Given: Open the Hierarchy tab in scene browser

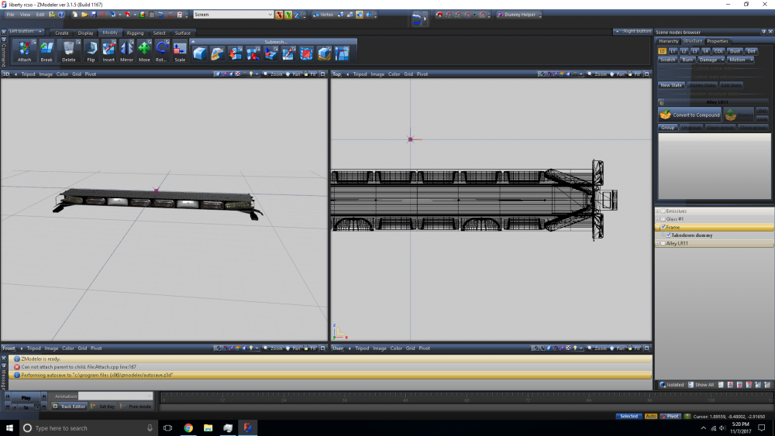Looking at the screenshot, I should click(x=668, y=41).
